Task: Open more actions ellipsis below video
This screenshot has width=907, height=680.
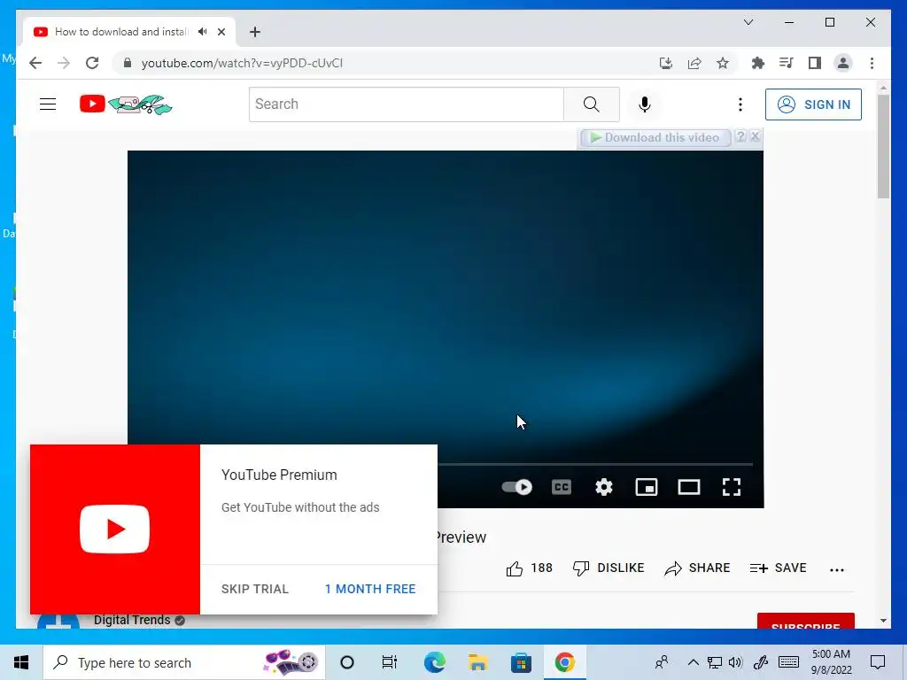Action: click(x=837, y=569)
